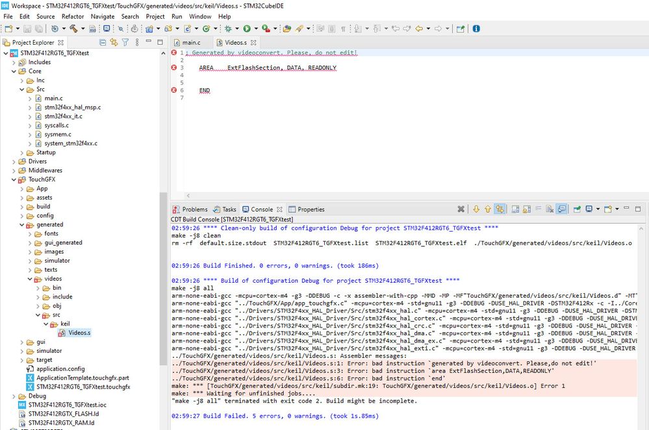Open the Window menu
The width and height of the screenshot is (649, 430).
pos(200,16)
